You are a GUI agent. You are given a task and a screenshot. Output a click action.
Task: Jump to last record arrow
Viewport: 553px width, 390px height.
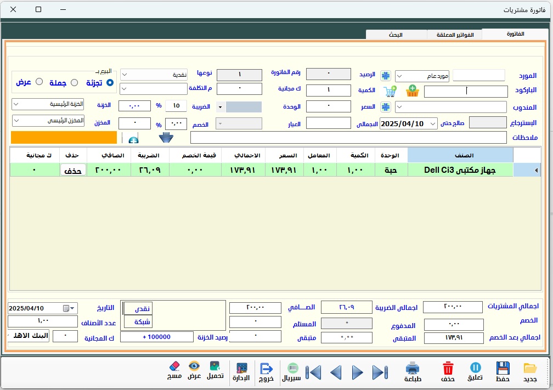(x=380, y=372)
